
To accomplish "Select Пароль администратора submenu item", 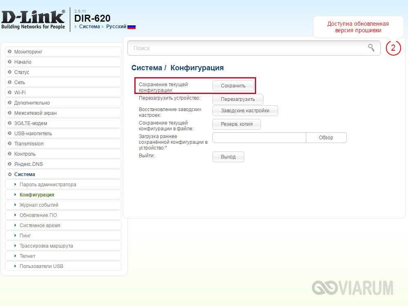I will (x=48, y=185).
